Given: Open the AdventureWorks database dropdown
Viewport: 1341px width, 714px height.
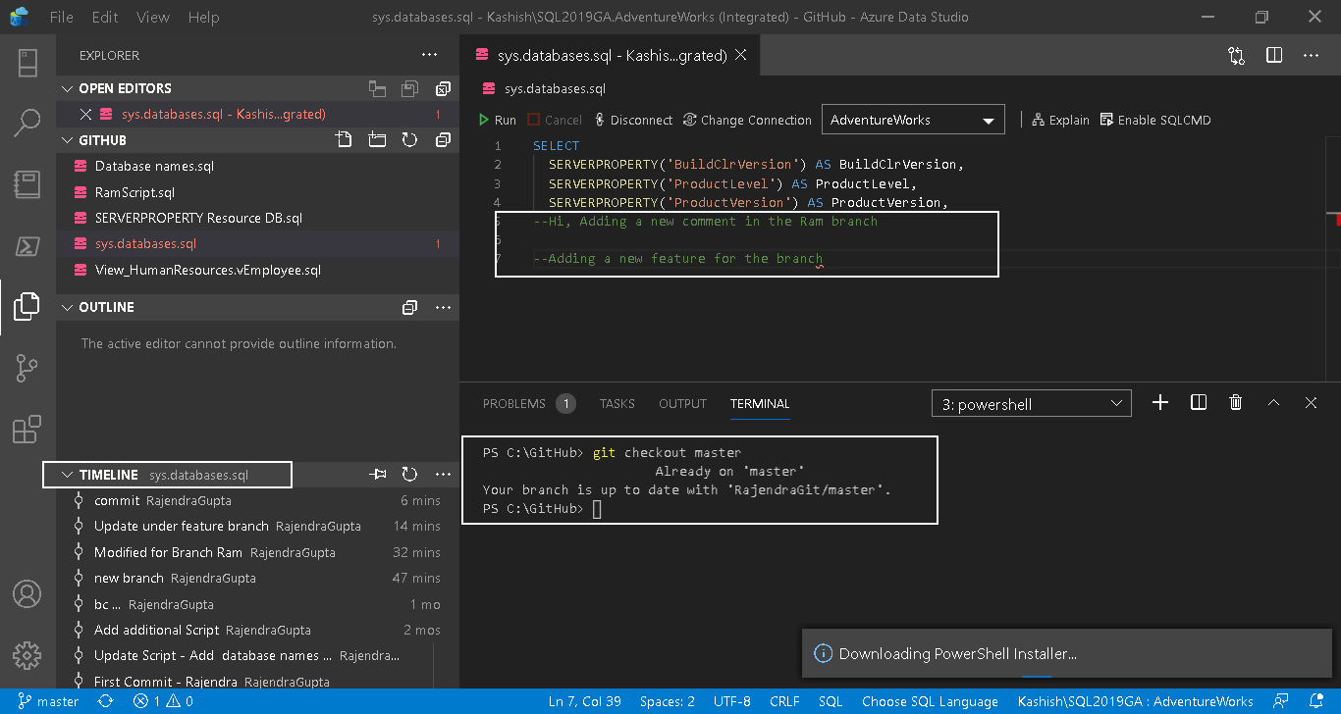Looking at the screenshot, I should coord(912,120).
